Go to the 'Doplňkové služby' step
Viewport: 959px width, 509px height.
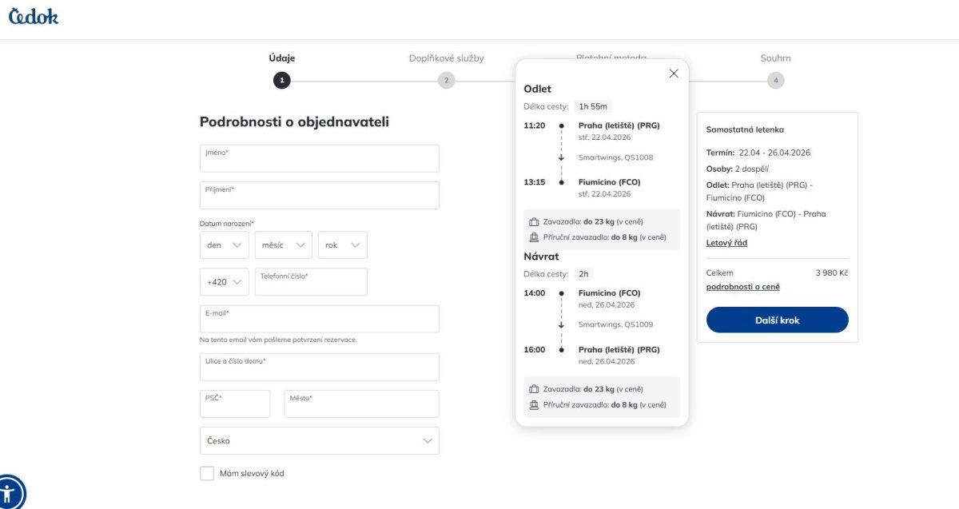coord(446,80)
